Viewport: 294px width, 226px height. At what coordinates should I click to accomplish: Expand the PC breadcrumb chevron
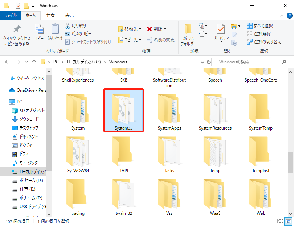(x=62, y=62)
